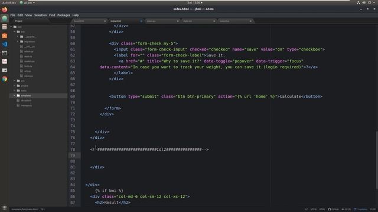This screenshot has width=378, height=212.
Task: Open models.py in the tree view
Action: click(x=30, y=61)
